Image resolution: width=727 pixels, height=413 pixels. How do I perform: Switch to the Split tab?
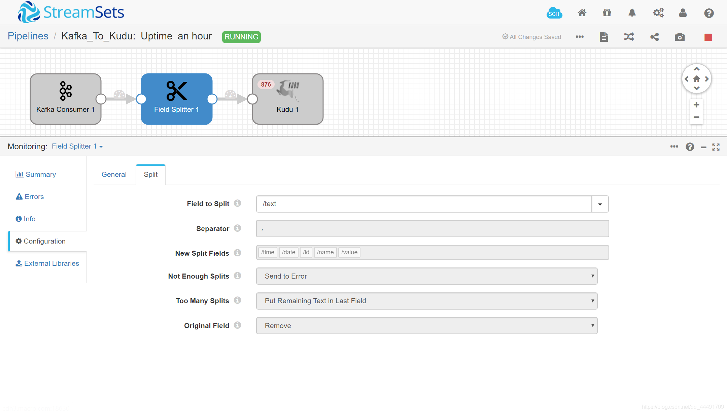pos(150,174)
